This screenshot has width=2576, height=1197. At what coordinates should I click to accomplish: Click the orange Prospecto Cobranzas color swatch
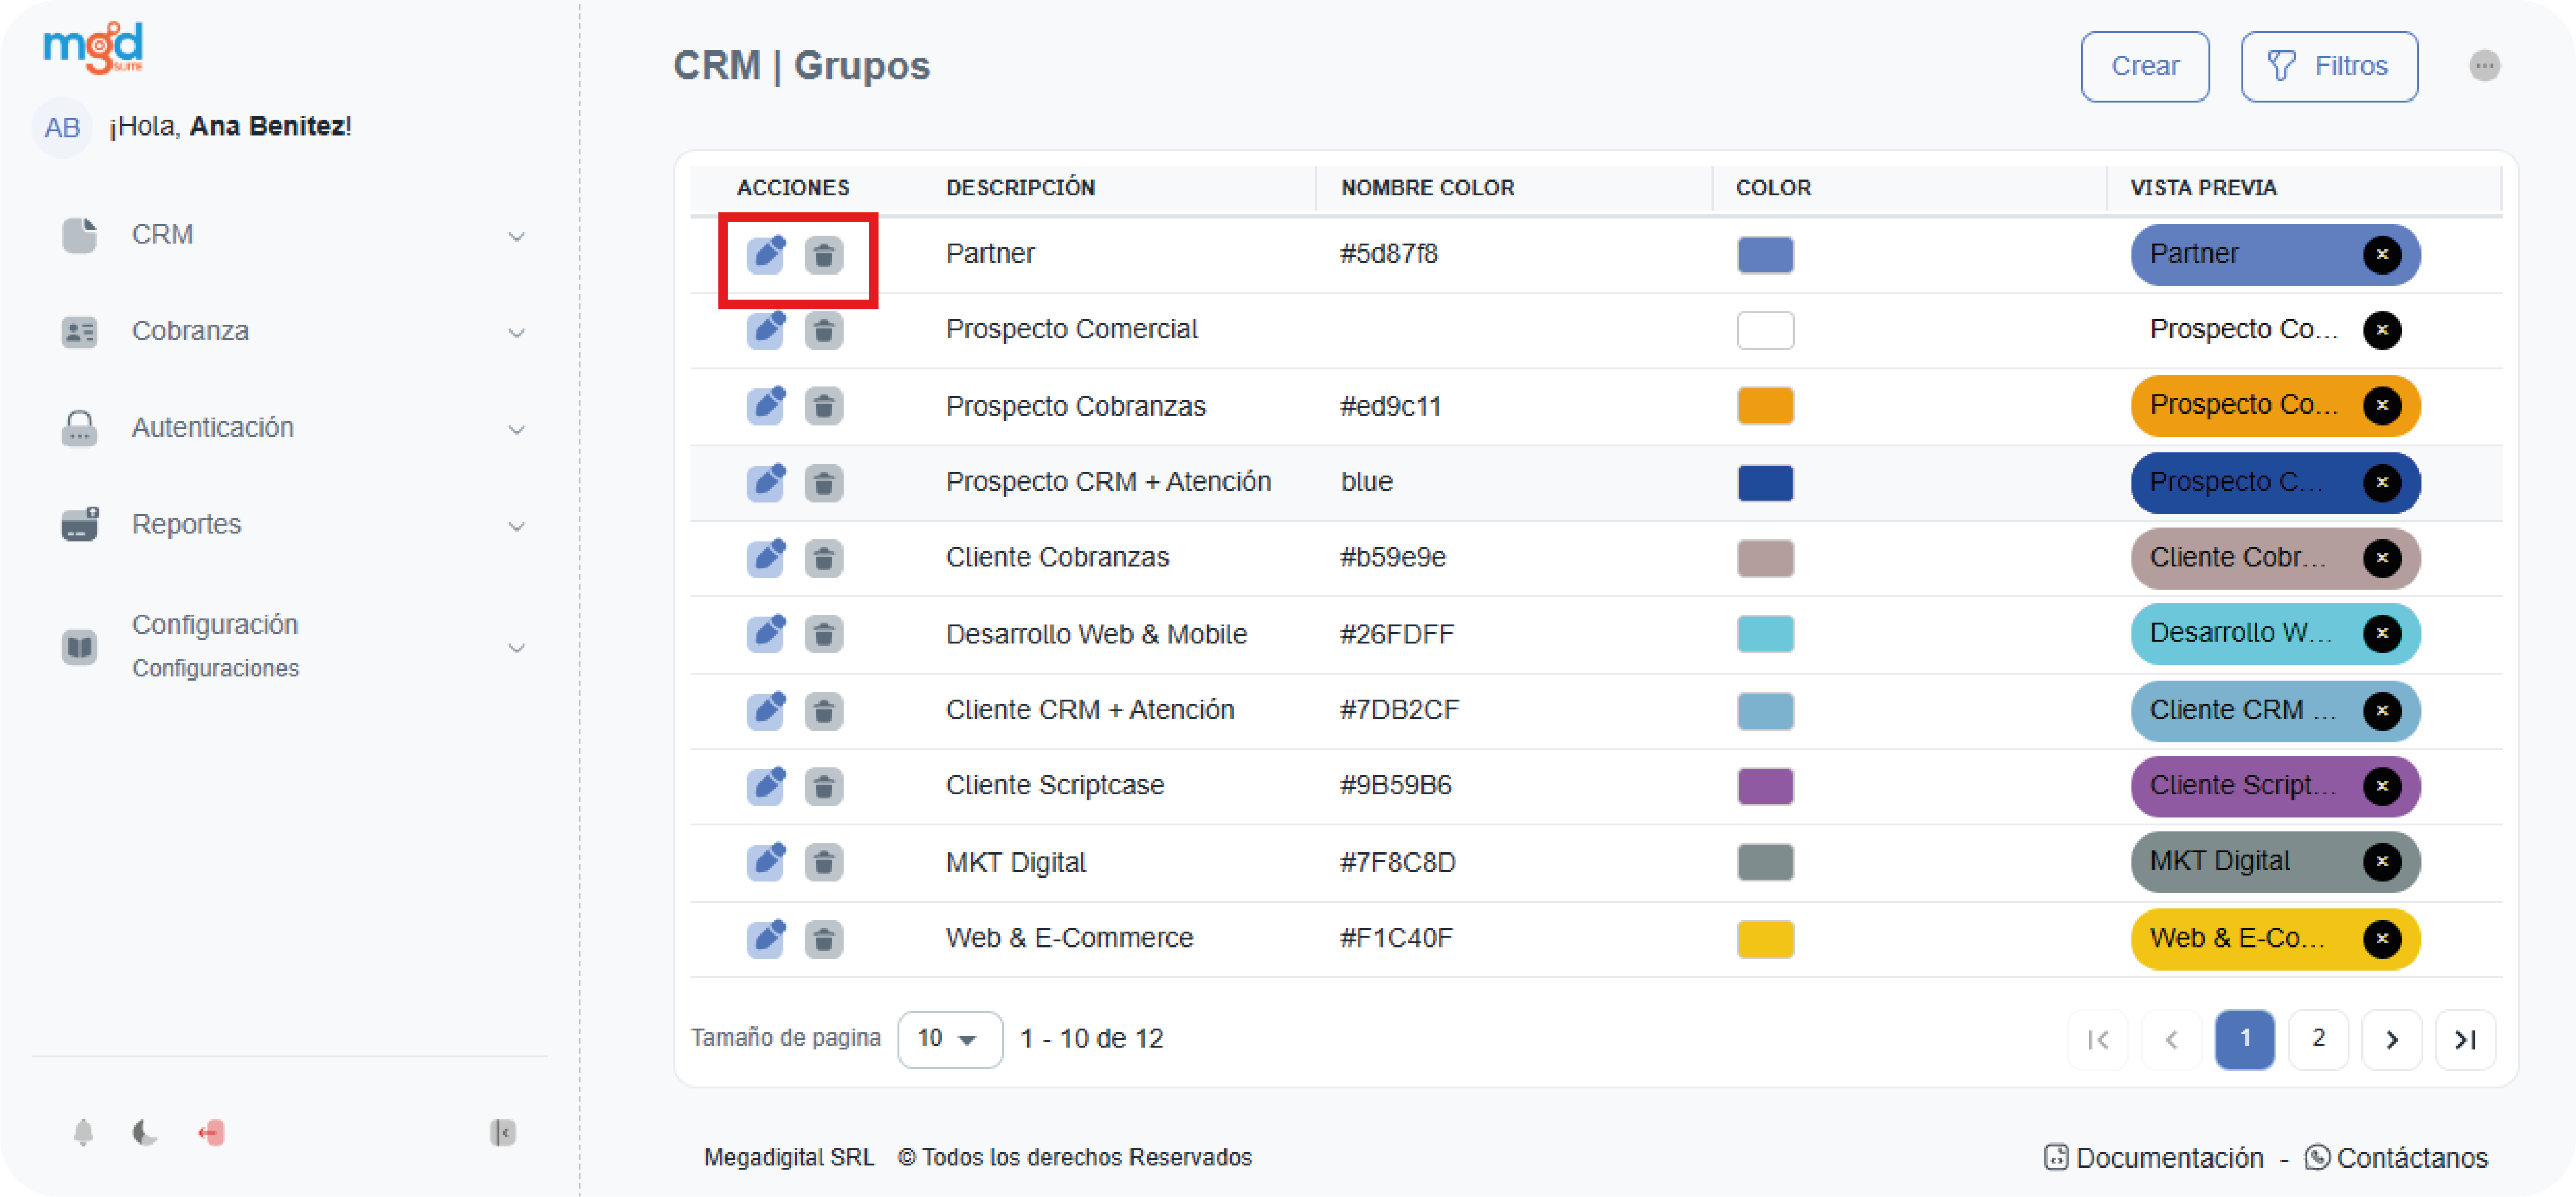[1765, 406]
